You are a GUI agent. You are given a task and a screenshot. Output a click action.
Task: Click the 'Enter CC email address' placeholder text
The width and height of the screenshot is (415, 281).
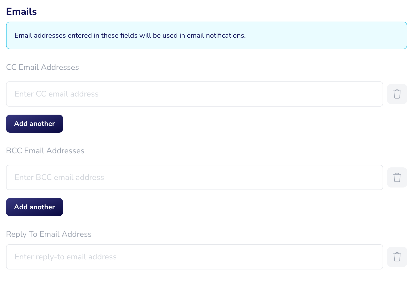57,94
